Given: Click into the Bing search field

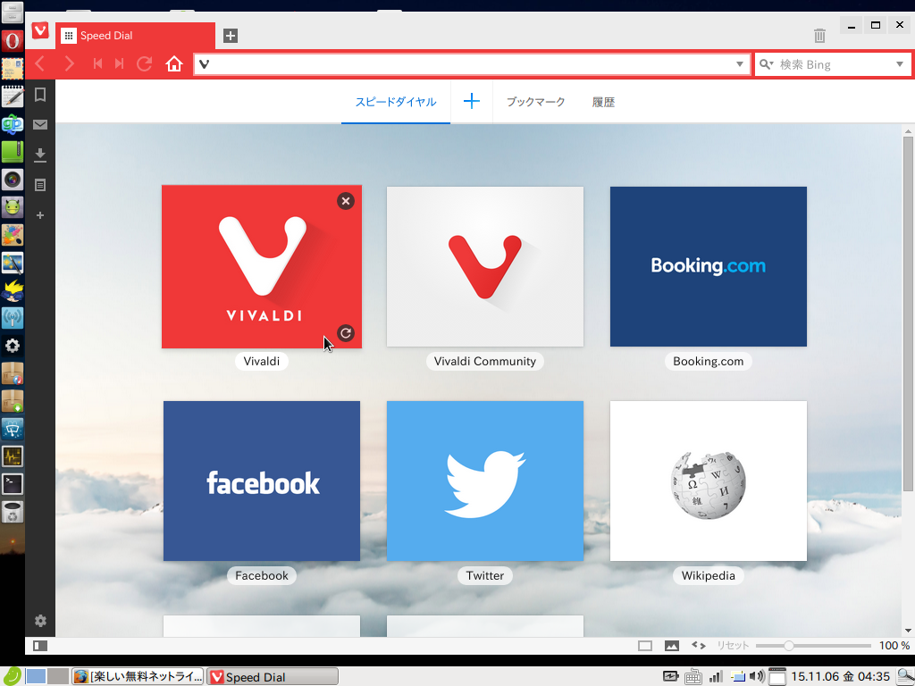Looking at the screenshot, I should coord(835,64).
